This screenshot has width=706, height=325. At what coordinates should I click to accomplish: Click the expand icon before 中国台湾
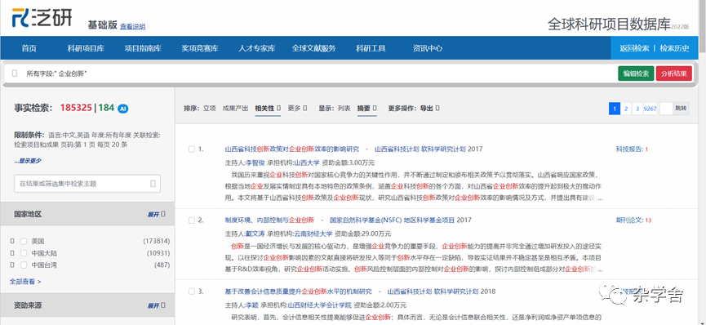(x=12, y=265)
